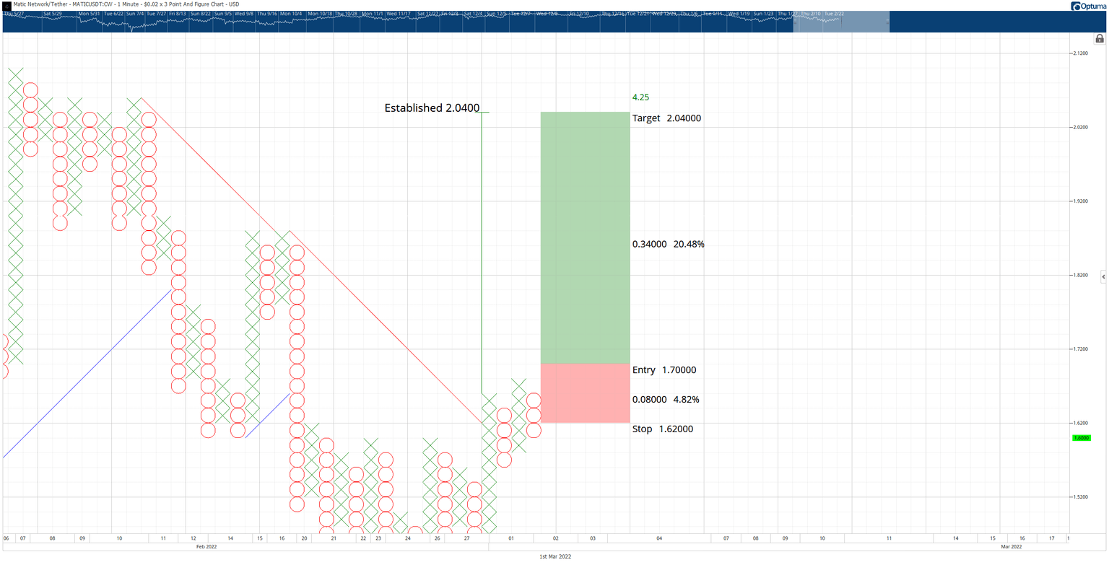Toggle the price scale lock icon
Screen dimensions: 1109x565
(x=1100, y=39)
